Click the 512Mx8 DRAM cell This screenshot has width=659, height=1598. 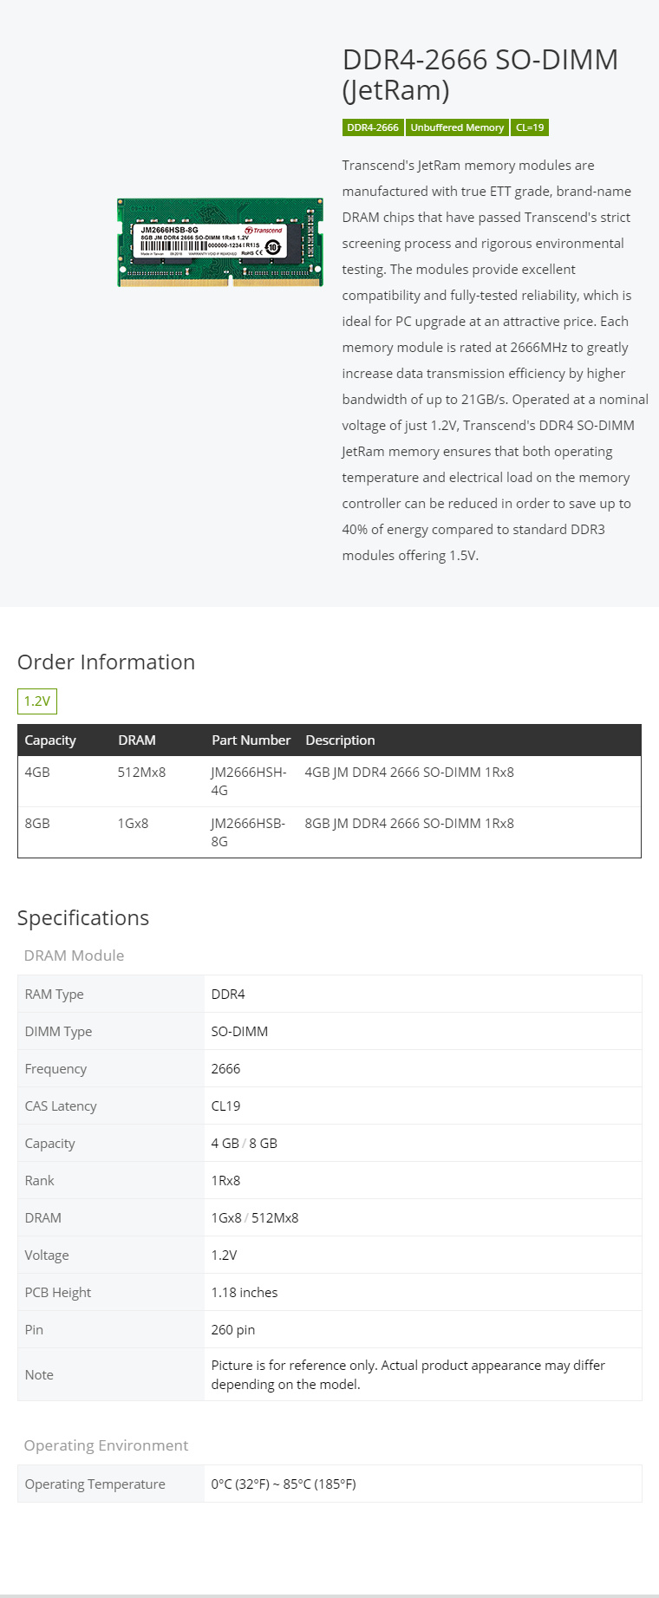141,772
